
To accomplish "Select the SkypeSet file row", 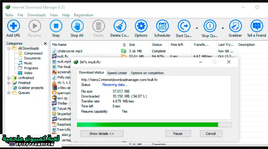I will [x=61, y=114].
